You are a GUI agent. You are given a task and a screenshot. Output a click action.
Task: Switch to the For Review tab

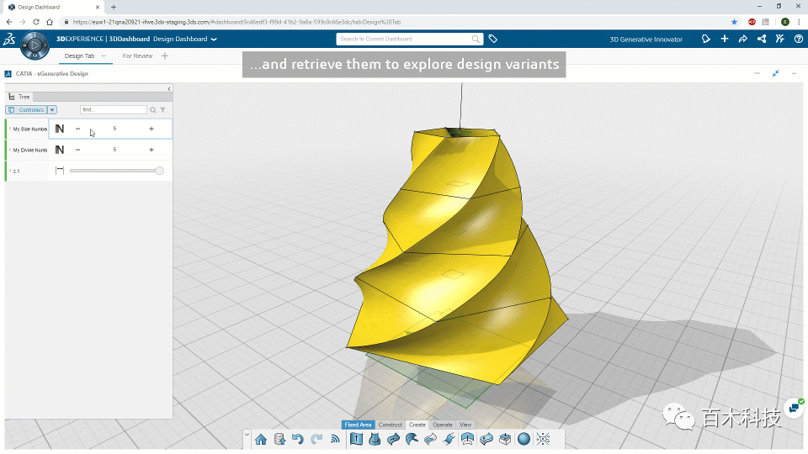pyautogui.click(x=137, y=56)
